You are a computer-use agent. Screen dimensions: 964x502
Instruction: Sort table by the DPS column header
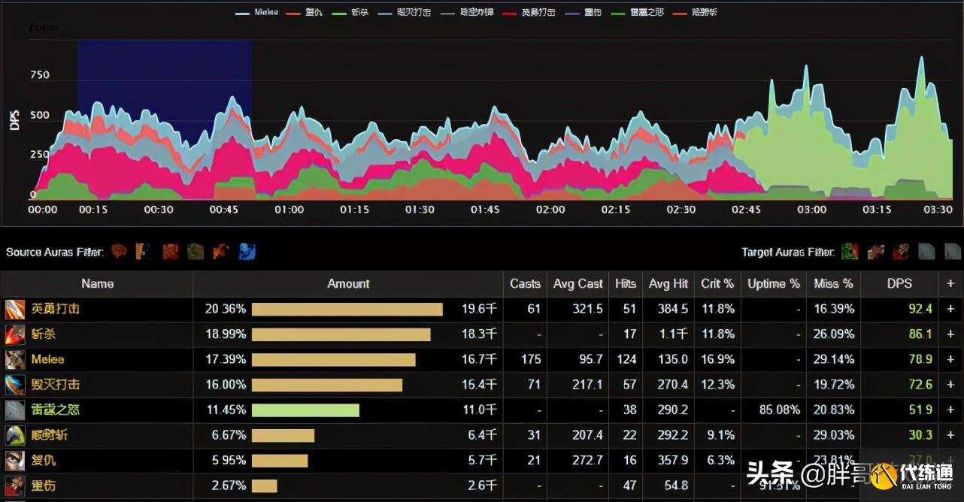pos(899,283)
